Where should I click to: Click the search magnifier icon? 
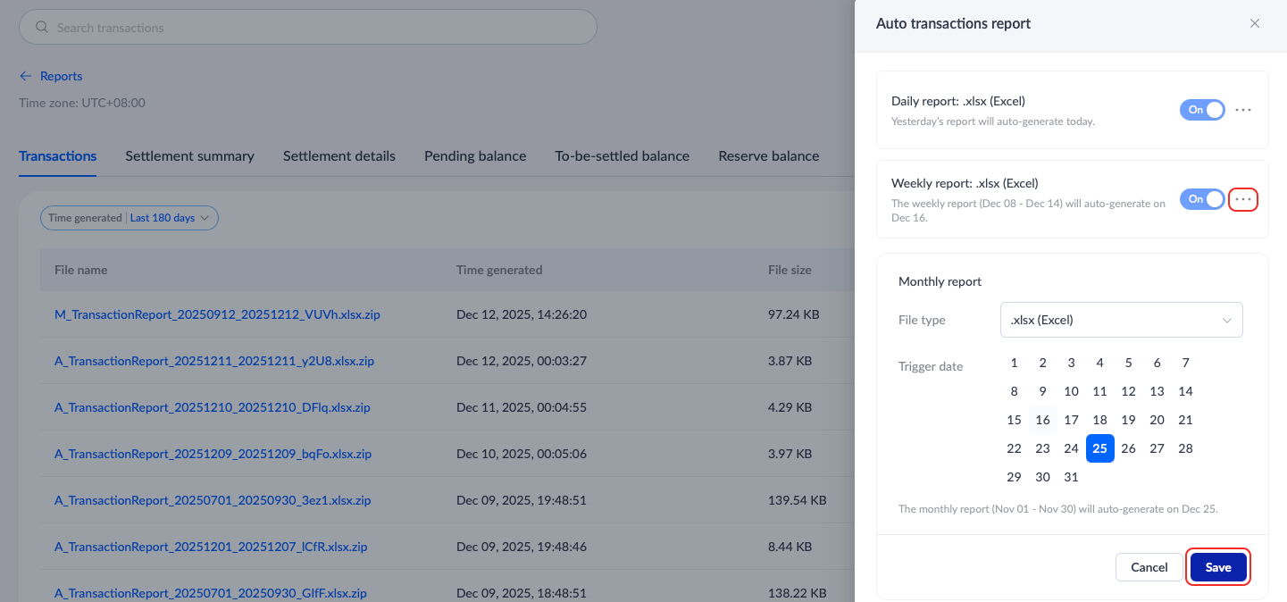tap(42, 28)
